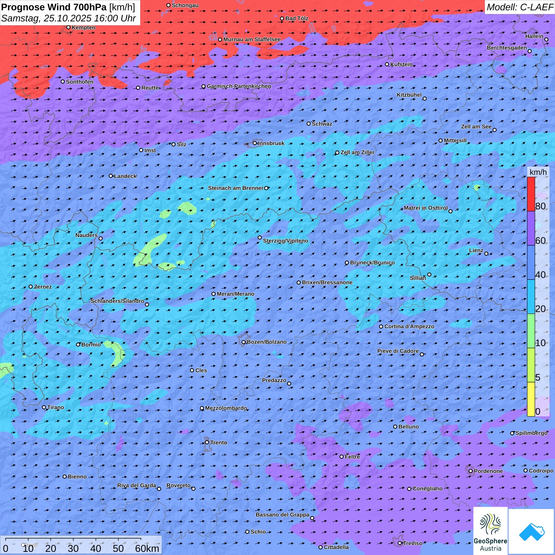The width and height of the screenshot is (555, 555).
Task: Click the 'Bad Tölz' label
Action: point(297,18)
